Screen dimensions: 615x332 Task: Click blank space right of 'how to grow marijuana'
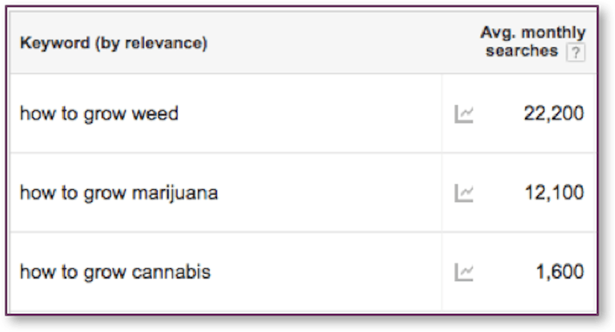(332, 193)
